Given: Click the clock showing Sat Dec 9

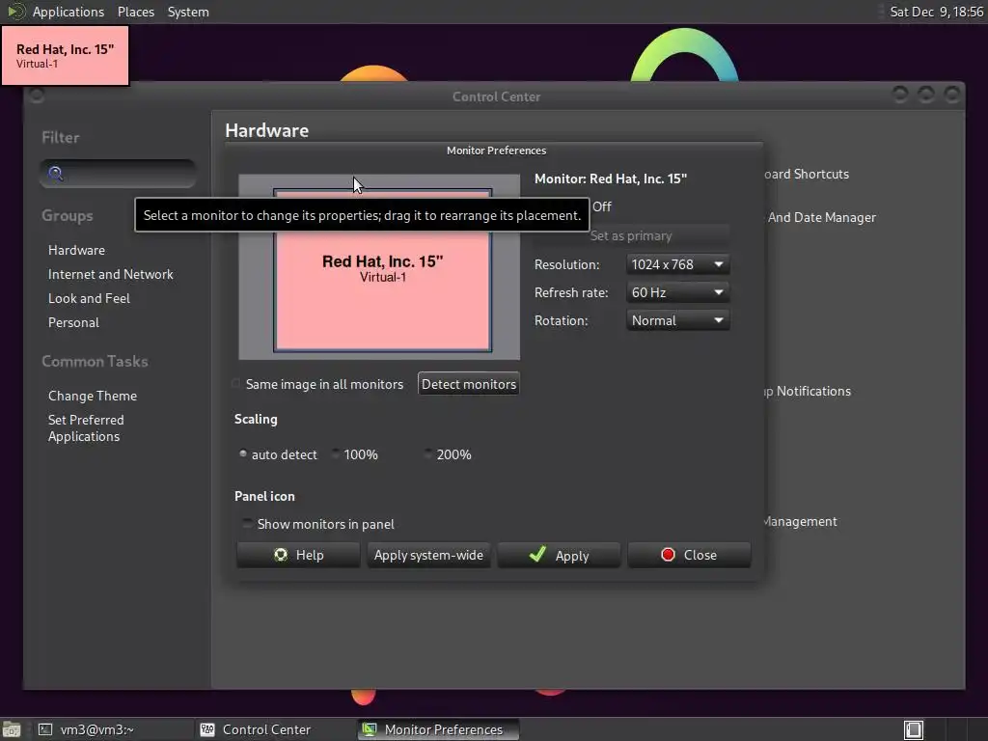Looking at the screenshot, I should point(936,12).
